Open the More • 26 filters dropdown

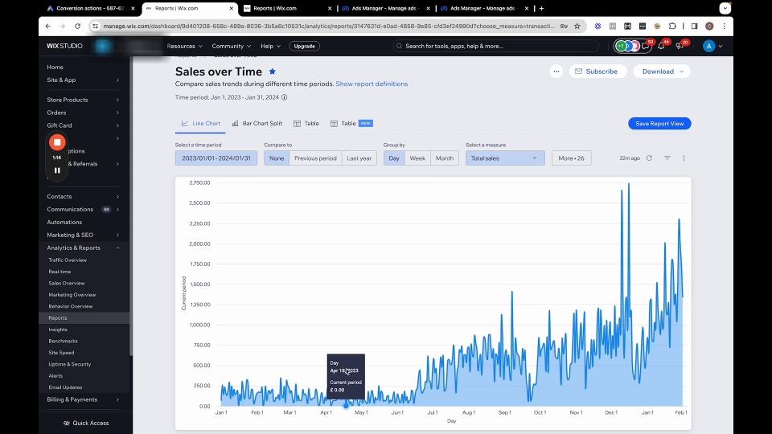[571, 158]
